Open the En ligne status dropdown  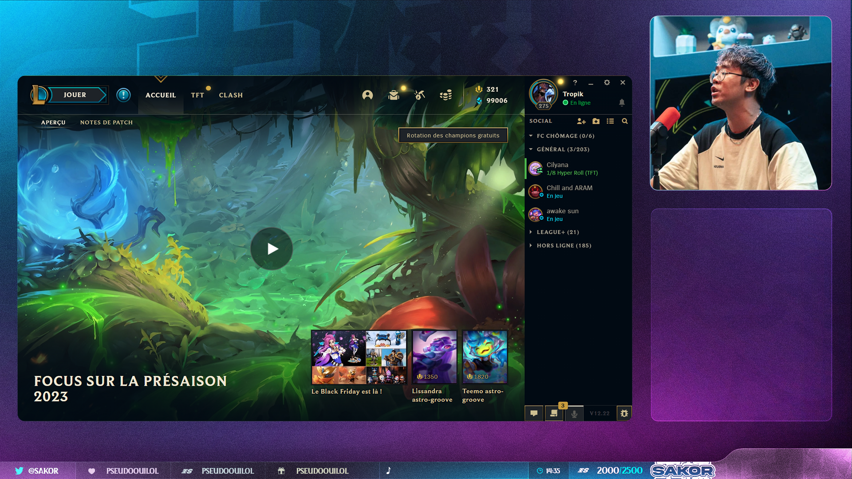576,103
